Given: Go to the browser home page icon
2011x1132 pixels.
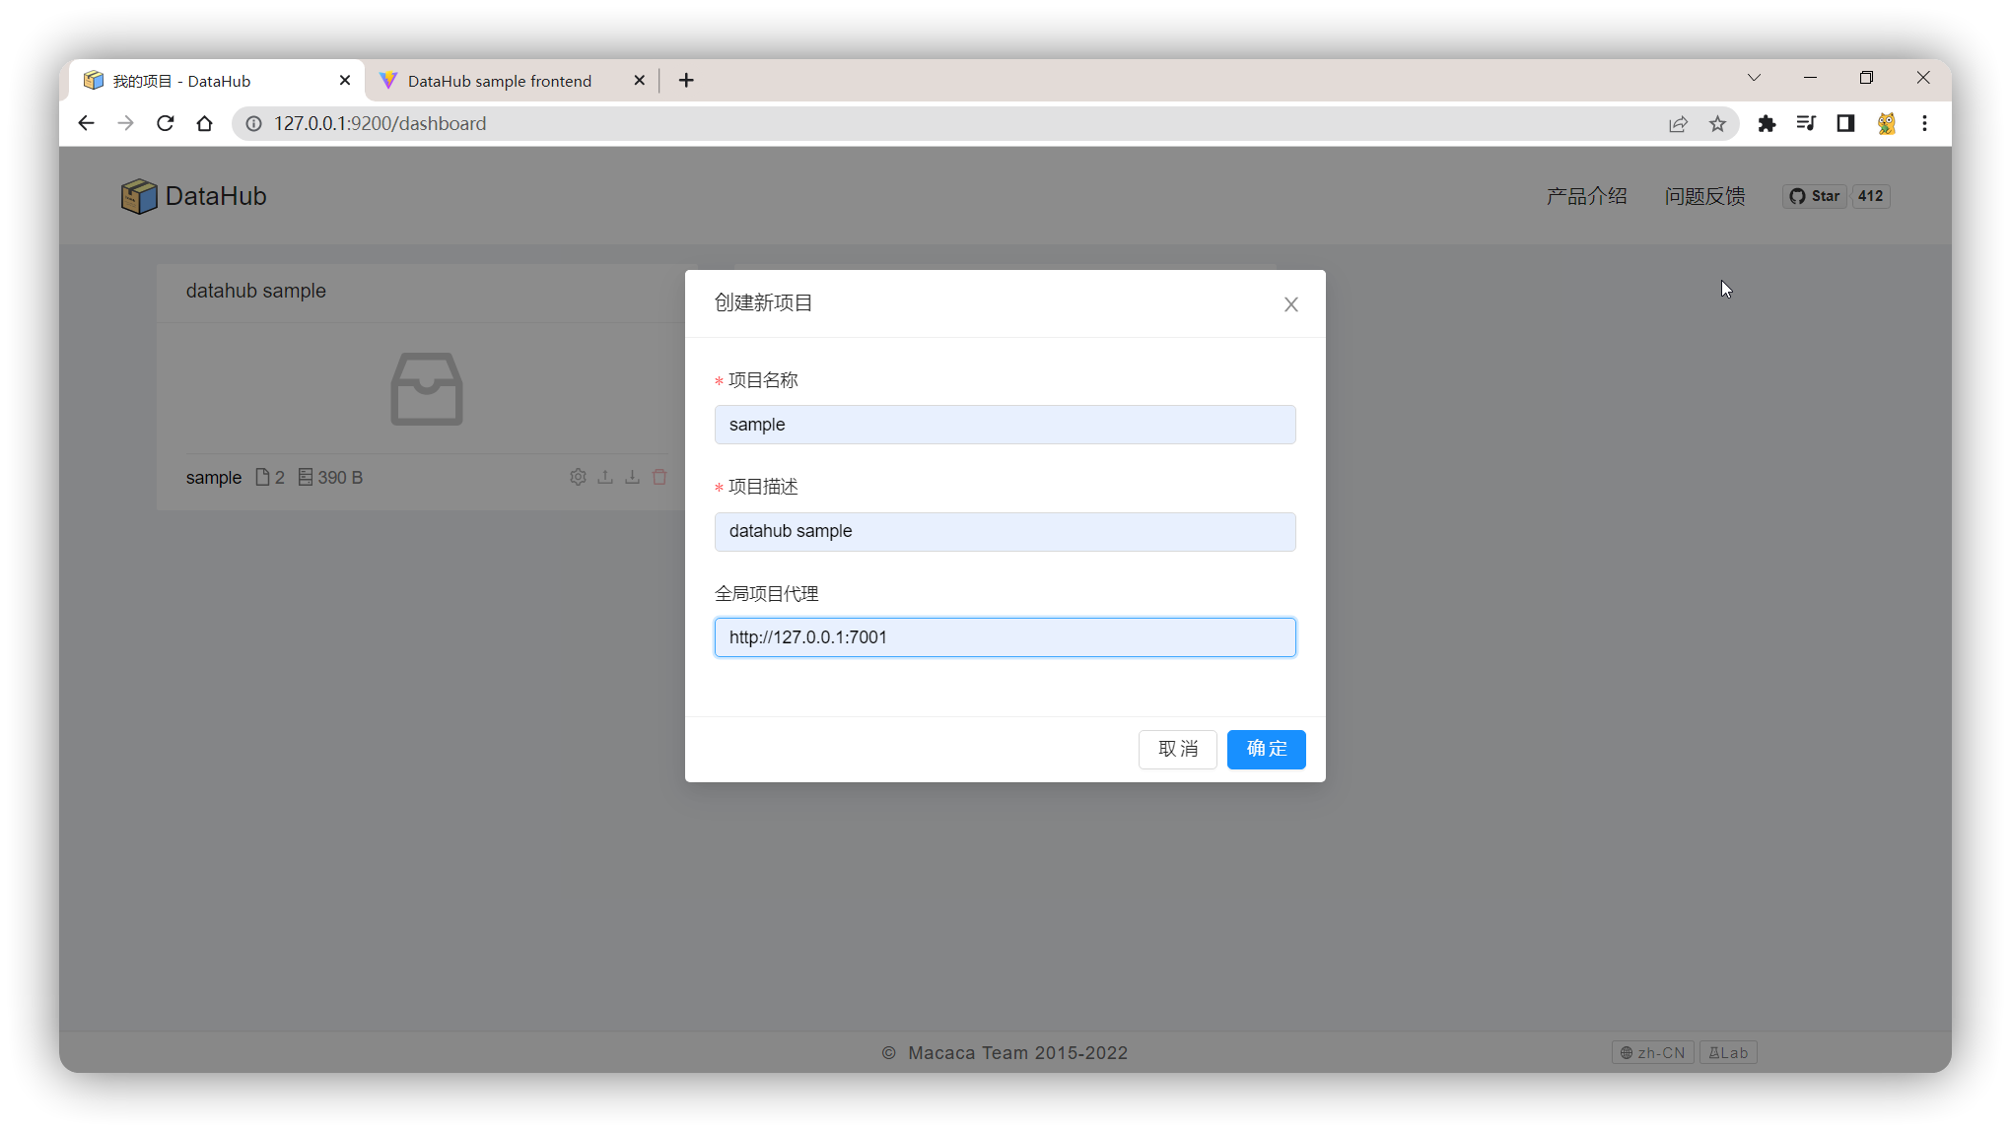Looking at the screenshot, I should point(204,123).
